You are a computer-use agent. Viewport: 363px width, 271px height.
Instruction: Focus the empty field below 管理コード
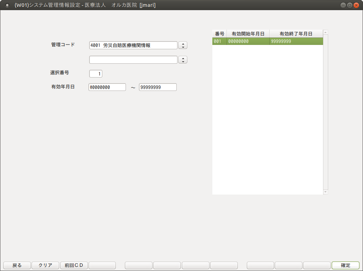pyautogui.click(x=133, y=60)
